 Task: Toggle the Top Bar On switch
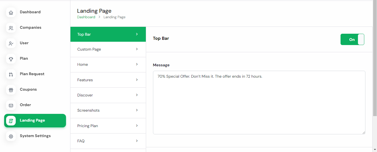pos(352,40)
